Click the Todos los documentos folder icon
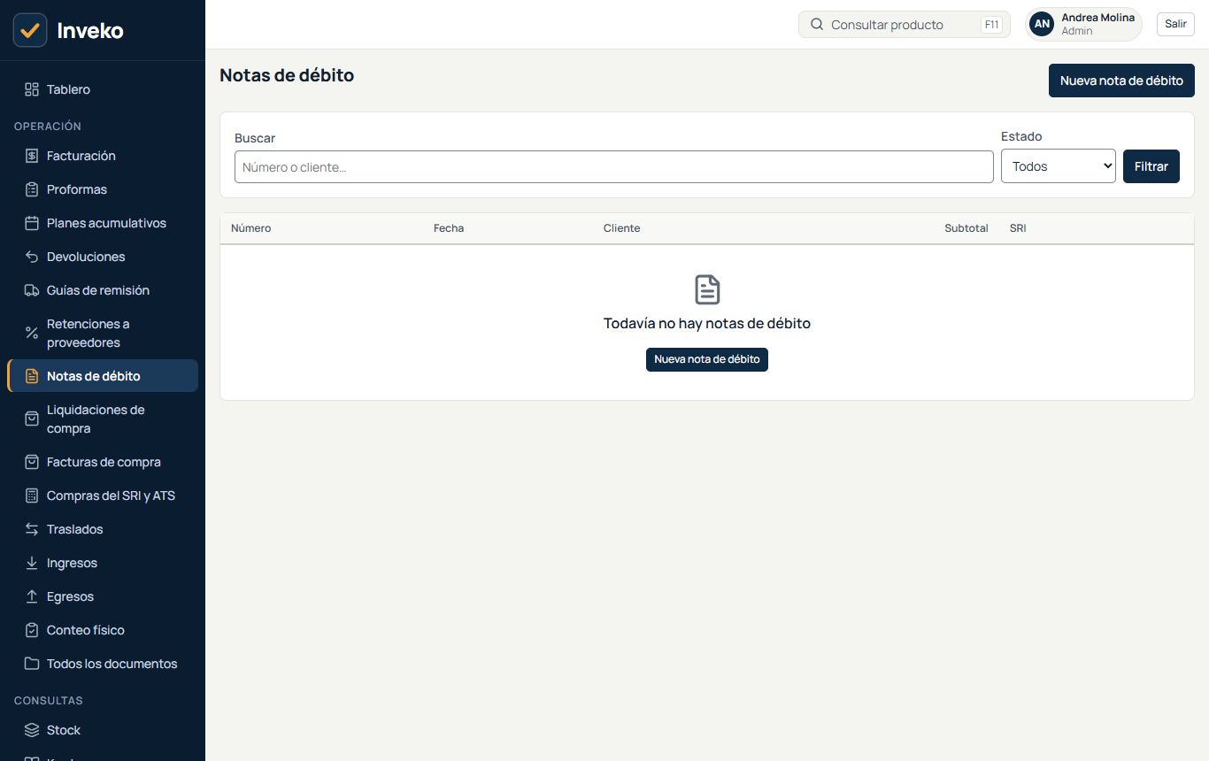The width and height of the screenshot is (1209, 761). tap(32, 664)
